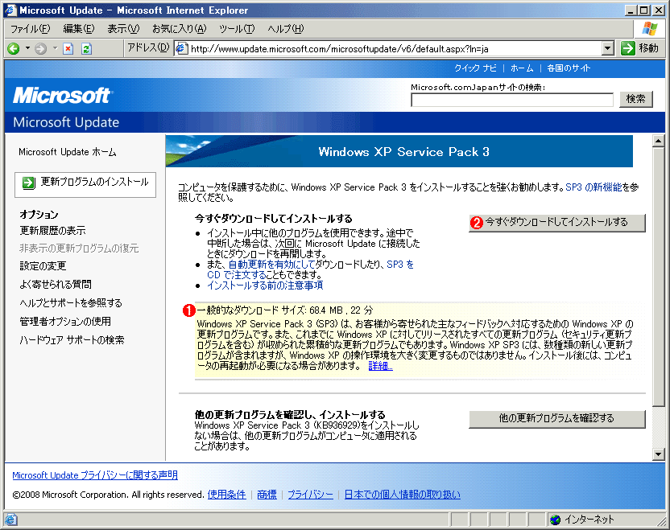Click the Internet Explorer title bar icon
Image resolution: width=670 pixels, height=530 pixels.
[x=10, y=10]
